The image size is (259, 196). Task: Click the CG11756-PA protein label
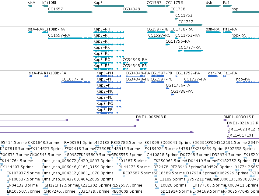point(178,85)
